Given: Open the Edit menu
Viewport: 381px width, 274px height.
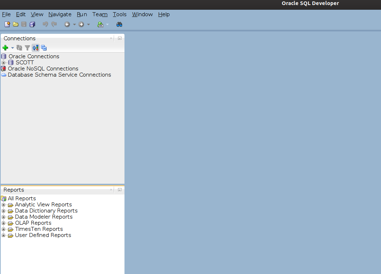Looking at the screenshot, I should 21,14.
